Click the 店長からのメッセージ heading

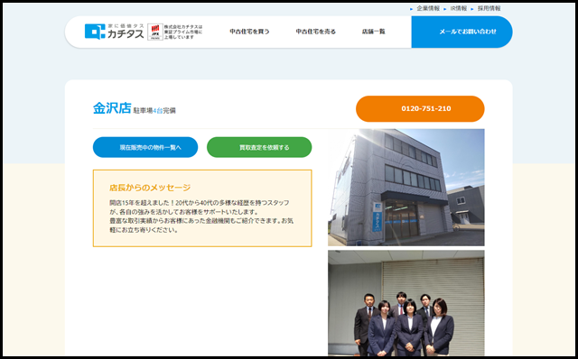point(150,188)
